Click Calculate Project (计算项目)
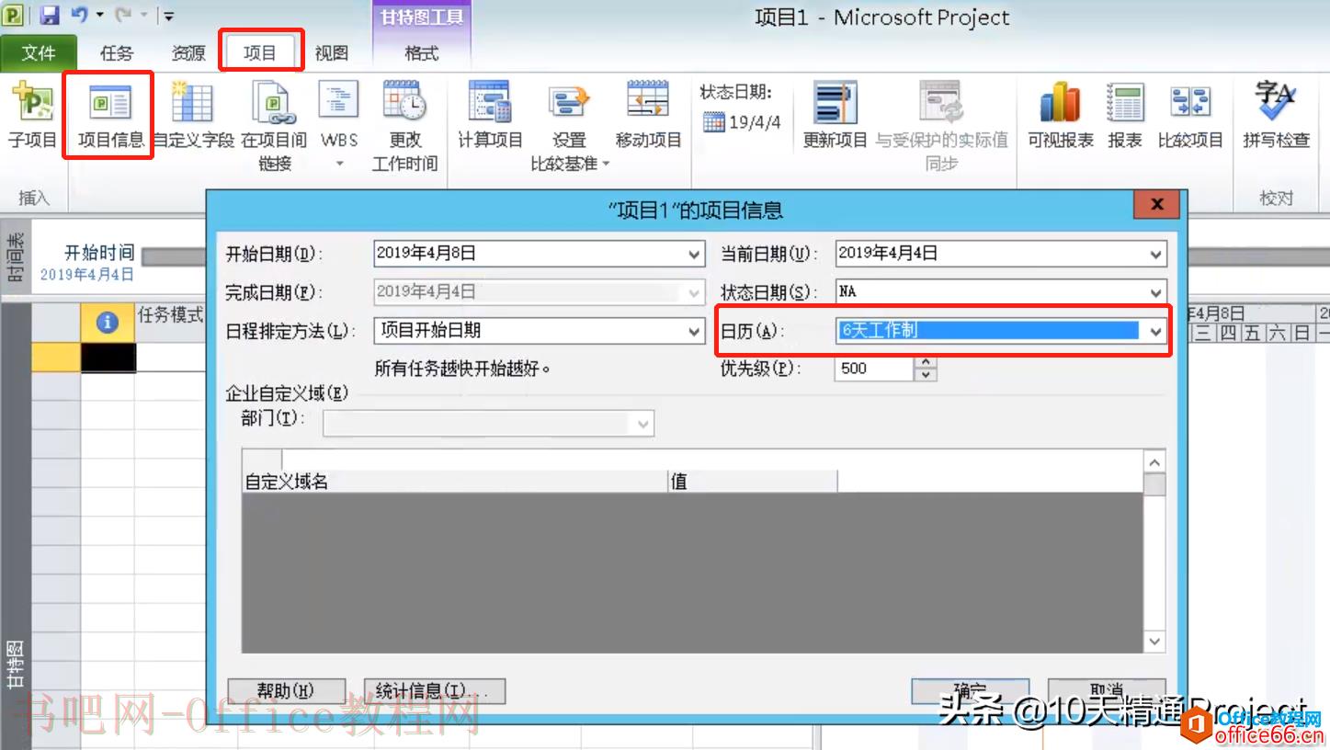The image size is (1330, 750). (490, 115)
